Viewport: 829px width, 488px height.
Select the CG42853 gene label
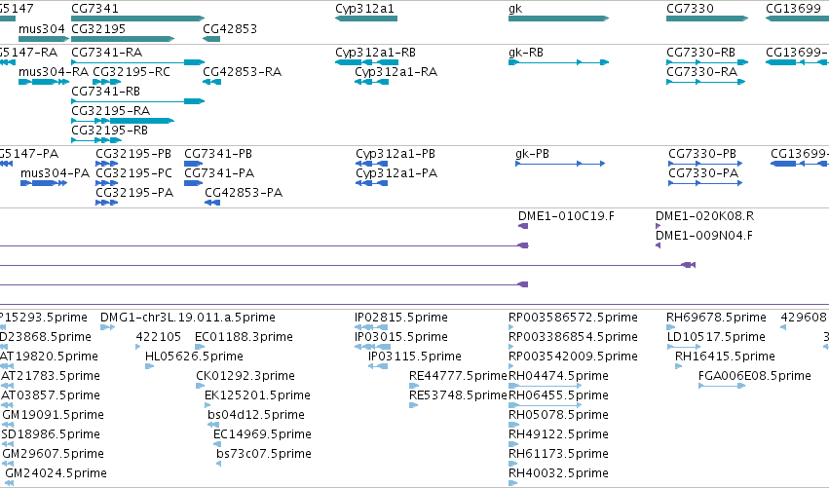tap(230, 28)
